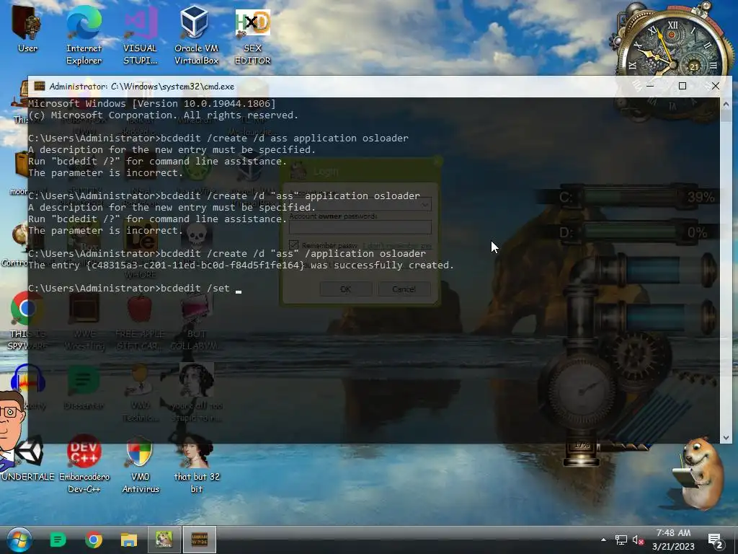Click Cancel in the Login dialog behind
The image size is (738, 554).
point(404,289)
